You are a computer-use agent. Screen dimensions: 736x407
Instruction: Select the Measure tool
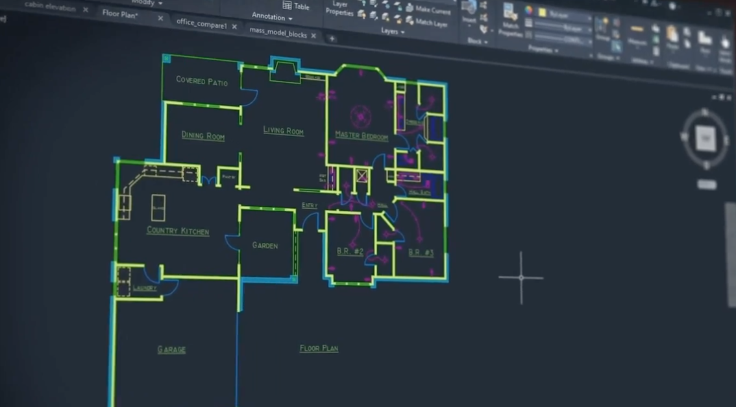[638, 29]
